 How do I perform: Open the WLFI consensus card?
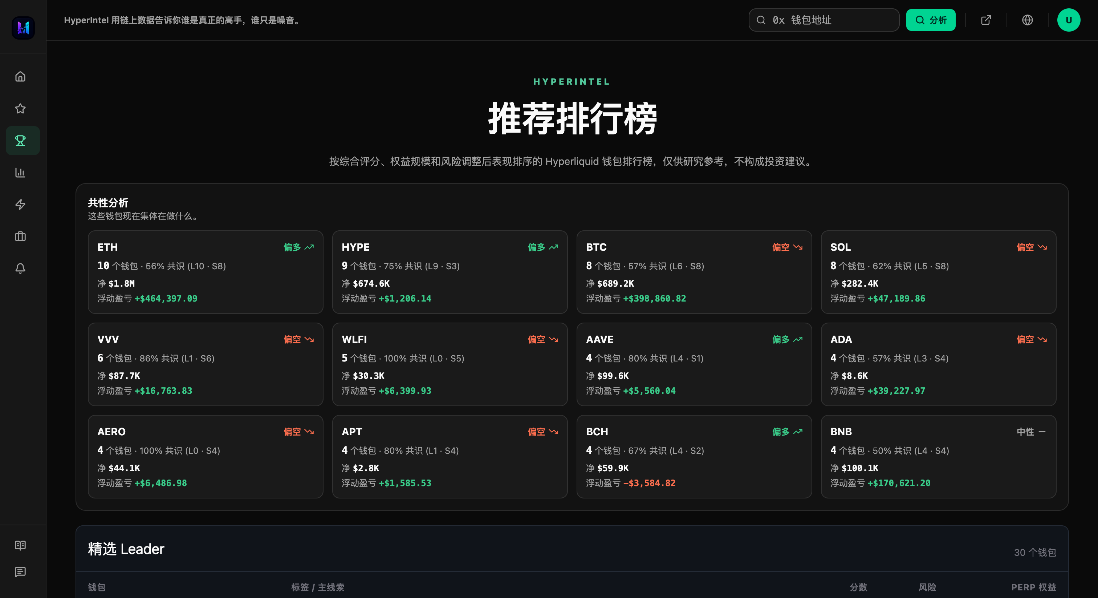pyautogui.click(x=450, y=364)
